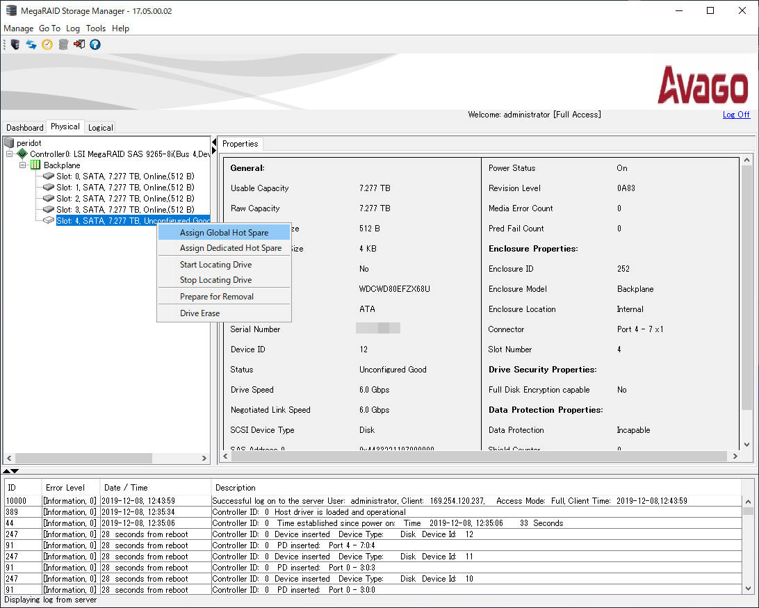The height and width of the screenshot is (608, 759).
Task: Click the Properties pane scroll up arrow
Action: pos(747,160)
